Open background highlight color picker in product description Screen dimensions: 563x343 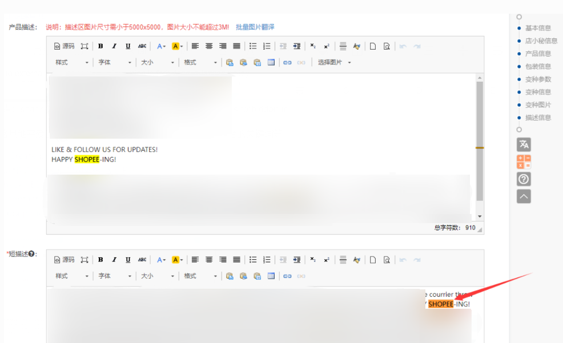coord(177,46)
